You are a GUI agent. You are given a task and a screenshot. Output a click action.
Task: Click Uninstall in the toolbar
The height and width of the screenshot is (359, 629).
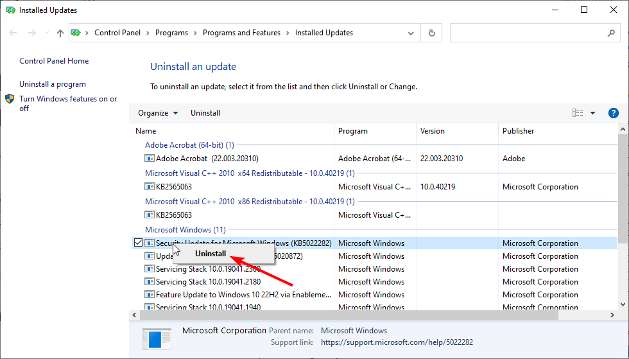point(205,113)
